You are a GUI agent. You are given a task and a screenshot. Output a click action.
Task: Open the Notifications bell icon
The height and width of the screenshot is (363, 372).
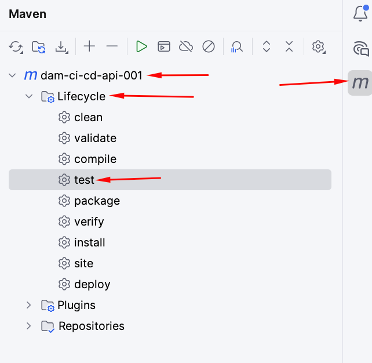[x=360, y=14]
